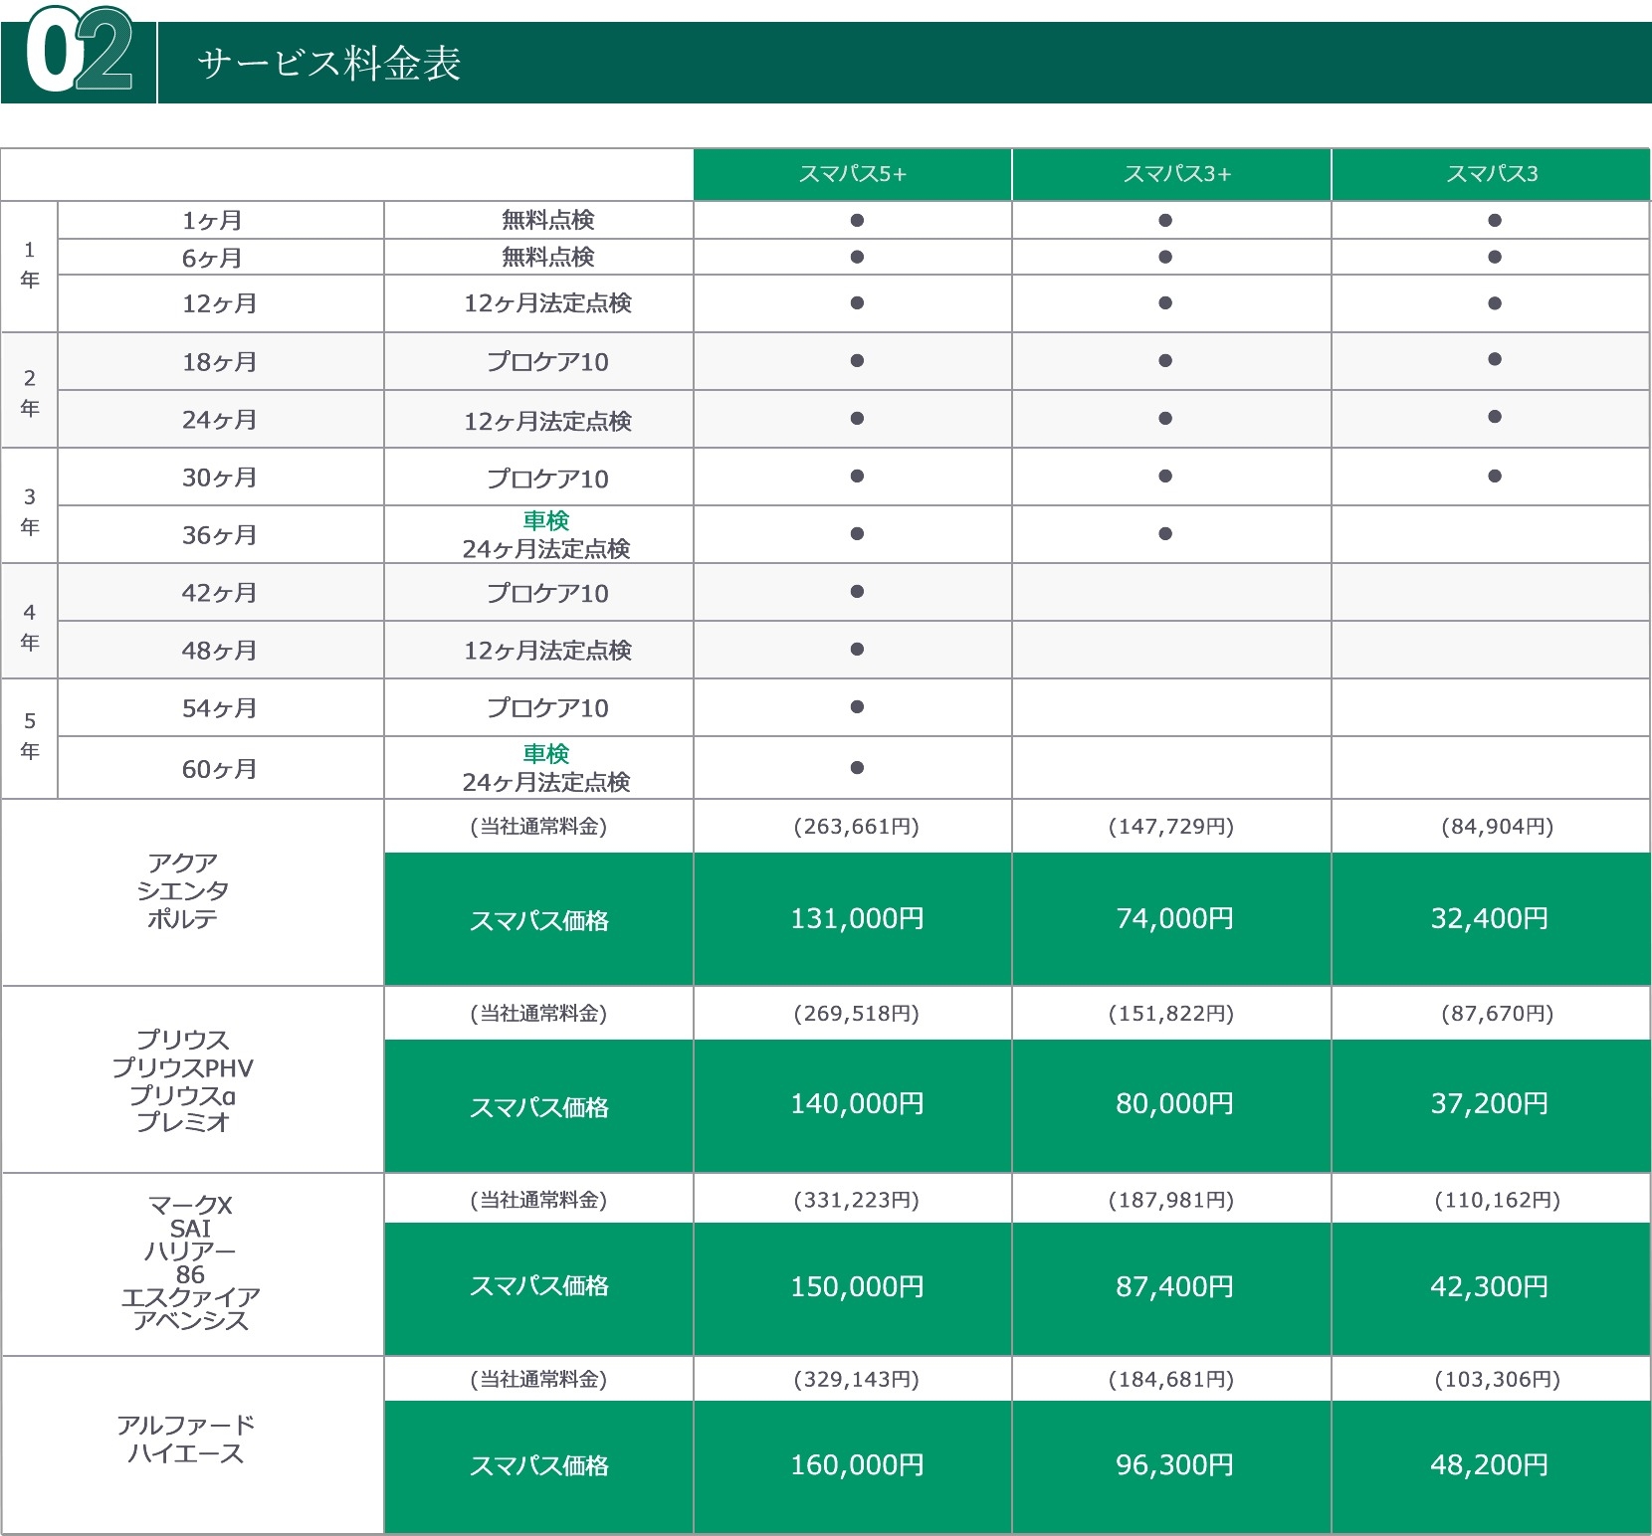This screenshot has height=1536, width=1652.
Task: Click 車検 24ヶ月法定点検 in 60ヶ月 row
Action: pyautogui.click(x=546, y=768)
